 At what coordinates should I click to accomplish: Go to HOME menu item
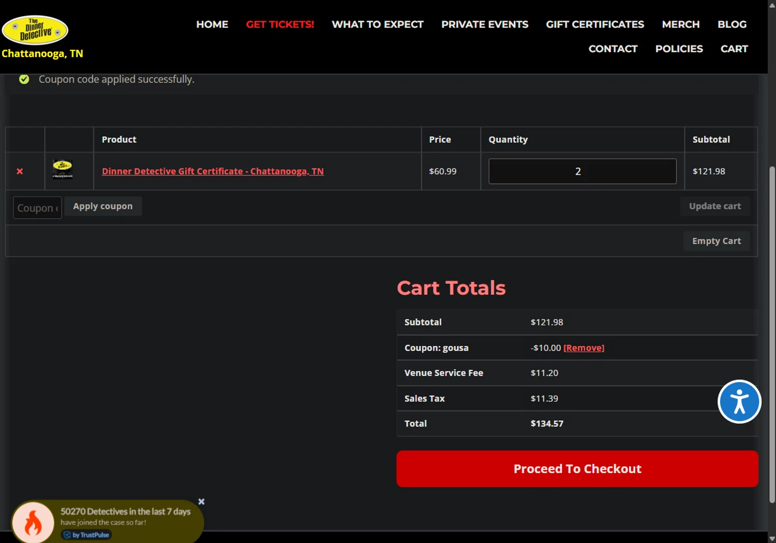[x=212, y=24]
